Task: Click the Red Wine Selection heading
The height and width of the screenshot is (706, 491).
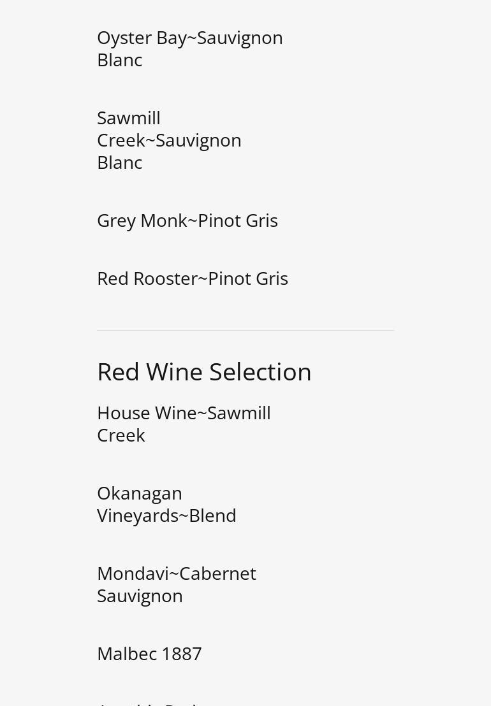Action: 204,372
